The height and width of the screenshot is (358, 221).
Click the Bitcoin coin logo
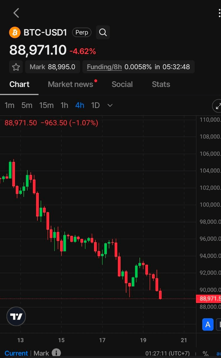(15, 32)
